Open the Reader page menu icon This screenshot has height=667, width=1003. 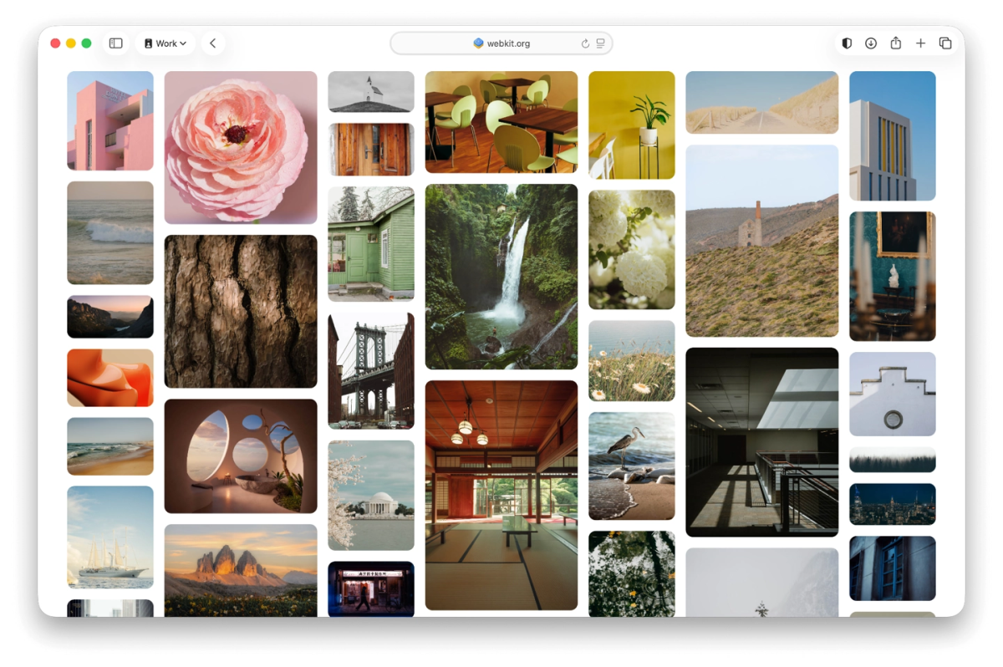coord(600,43)
